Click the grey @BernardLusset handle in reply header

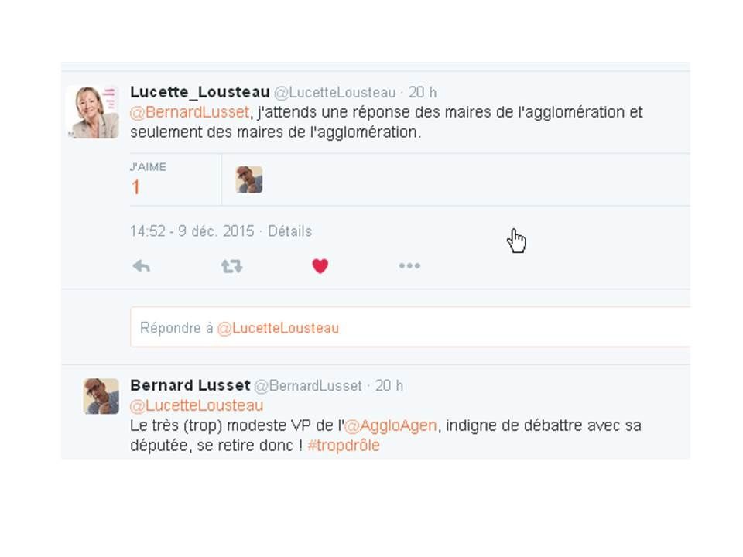(x=308, y=386)
